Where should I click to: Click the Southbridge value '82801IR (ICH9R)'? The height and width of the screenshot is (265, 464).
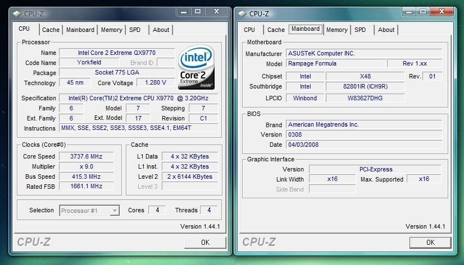point(365,86)
